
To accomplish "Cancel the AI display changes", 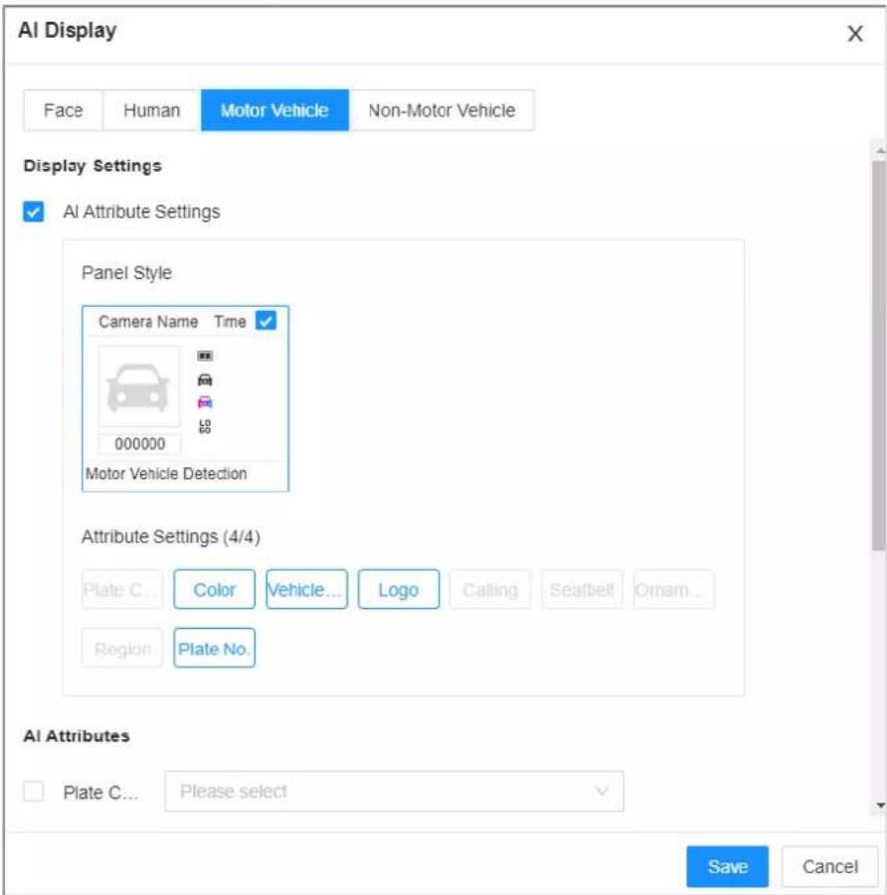I will 830,866.
